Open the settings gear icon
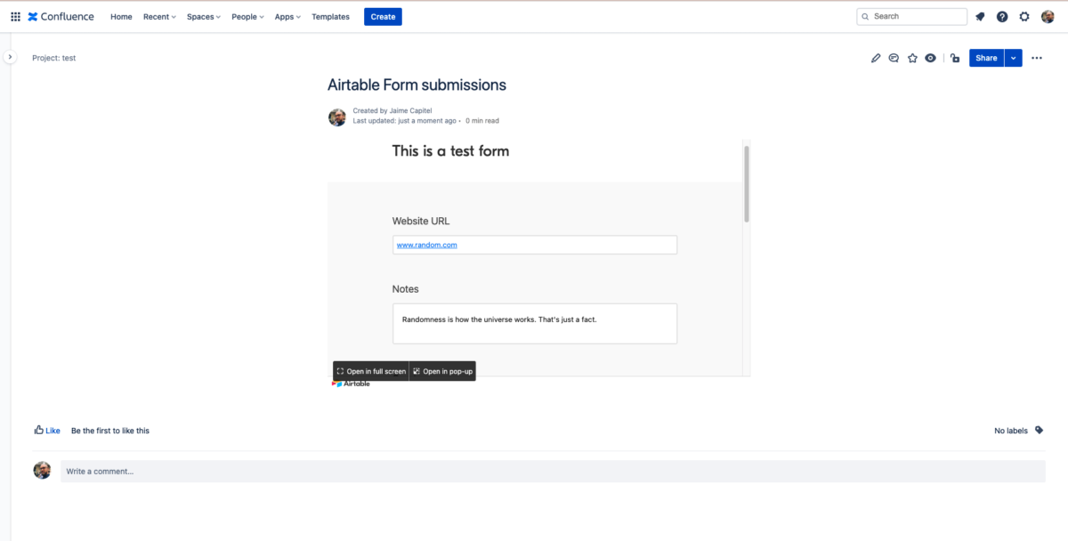This screenshot has height=541, width=1068. click(x=1024, y=16)
